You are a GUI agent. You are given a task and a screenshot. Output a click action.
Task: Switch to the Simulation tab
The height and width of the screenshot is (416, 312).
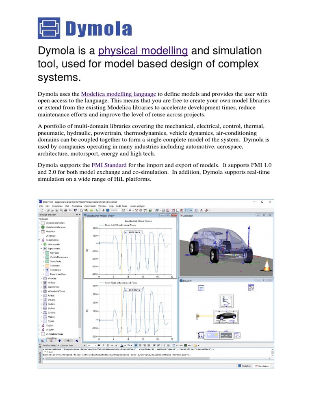pyautogui.click(x=262, y=366)
